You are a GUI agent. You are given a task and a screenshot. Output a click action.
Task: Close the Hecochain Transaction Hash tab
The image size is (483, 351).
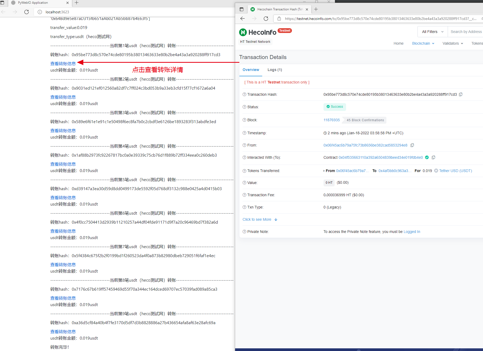(307, 9)
